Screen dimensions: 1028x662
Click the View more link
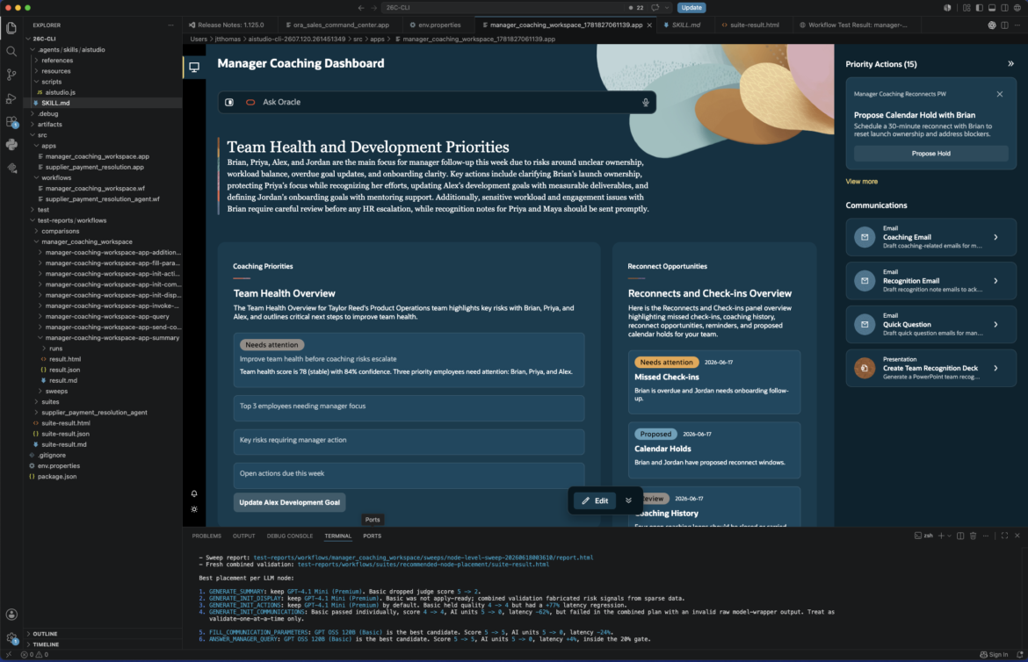click(x=861, y=182)
